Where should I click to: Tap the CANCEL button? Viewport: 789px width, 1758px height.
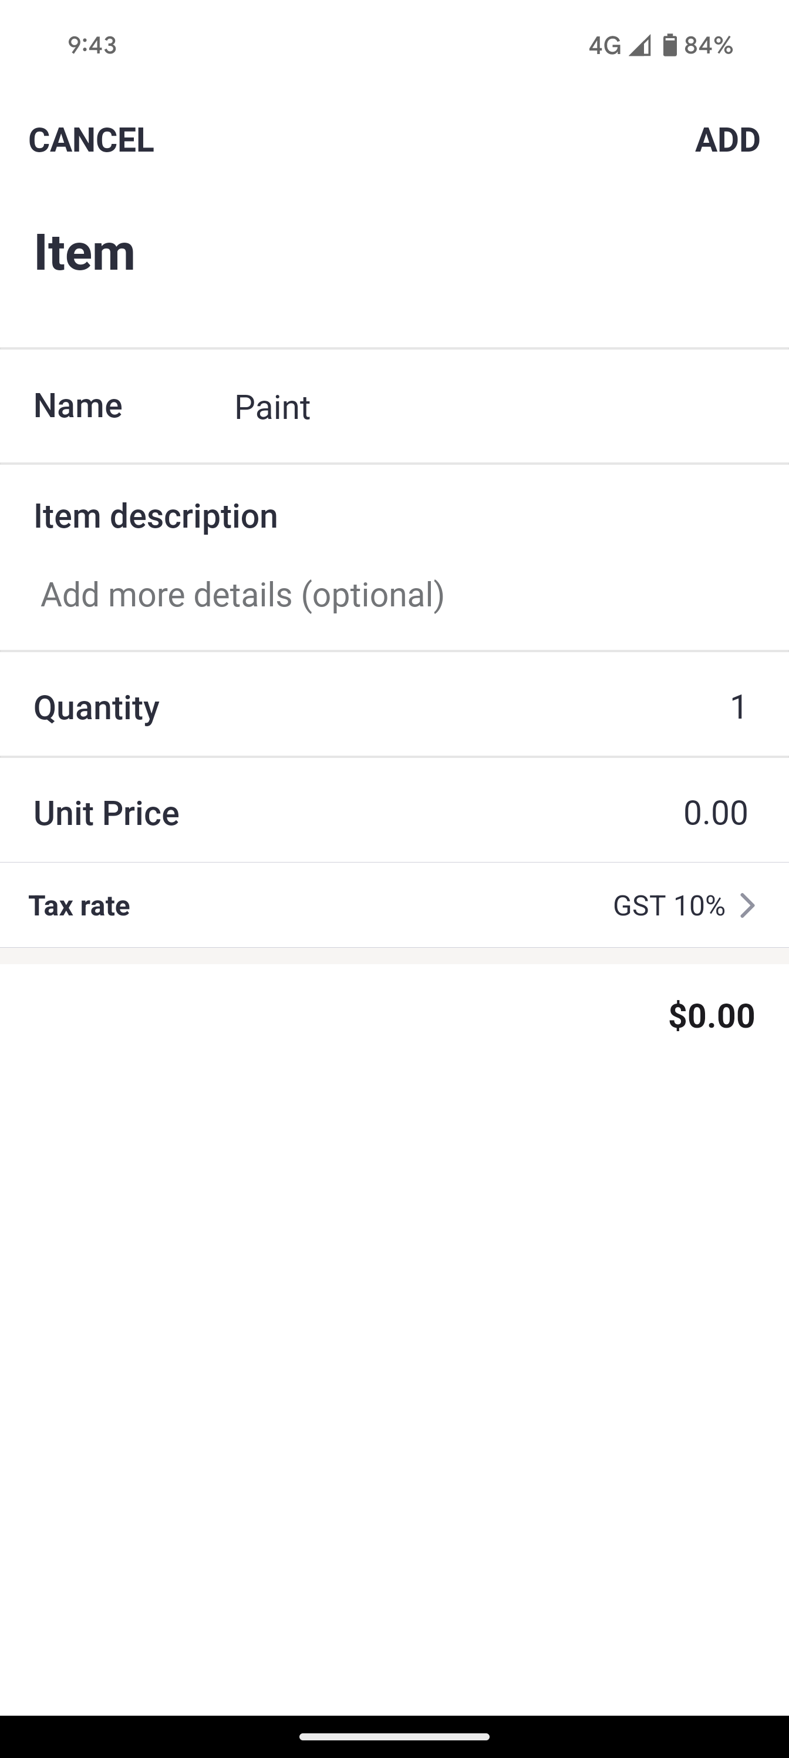pos(92,140)
